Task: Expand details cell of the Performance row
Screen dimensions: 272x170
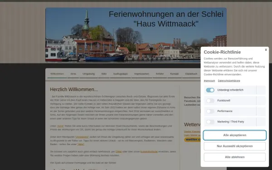Action: [x=261, y=111]
